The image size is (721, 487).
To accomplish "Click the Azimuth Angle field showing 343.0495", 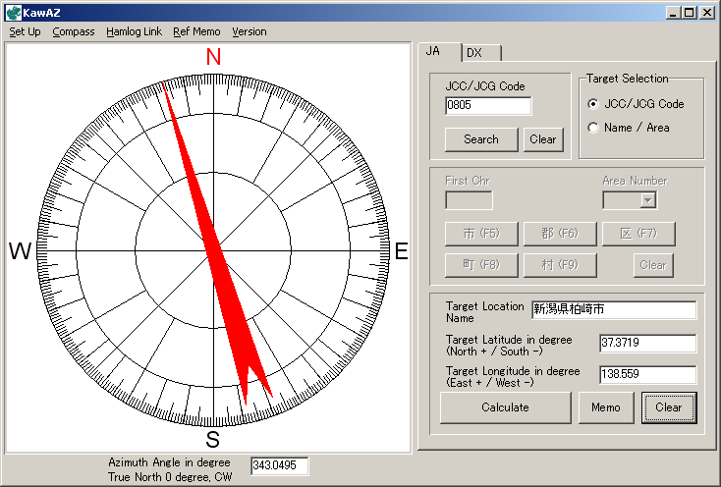I will click(280, 465).
